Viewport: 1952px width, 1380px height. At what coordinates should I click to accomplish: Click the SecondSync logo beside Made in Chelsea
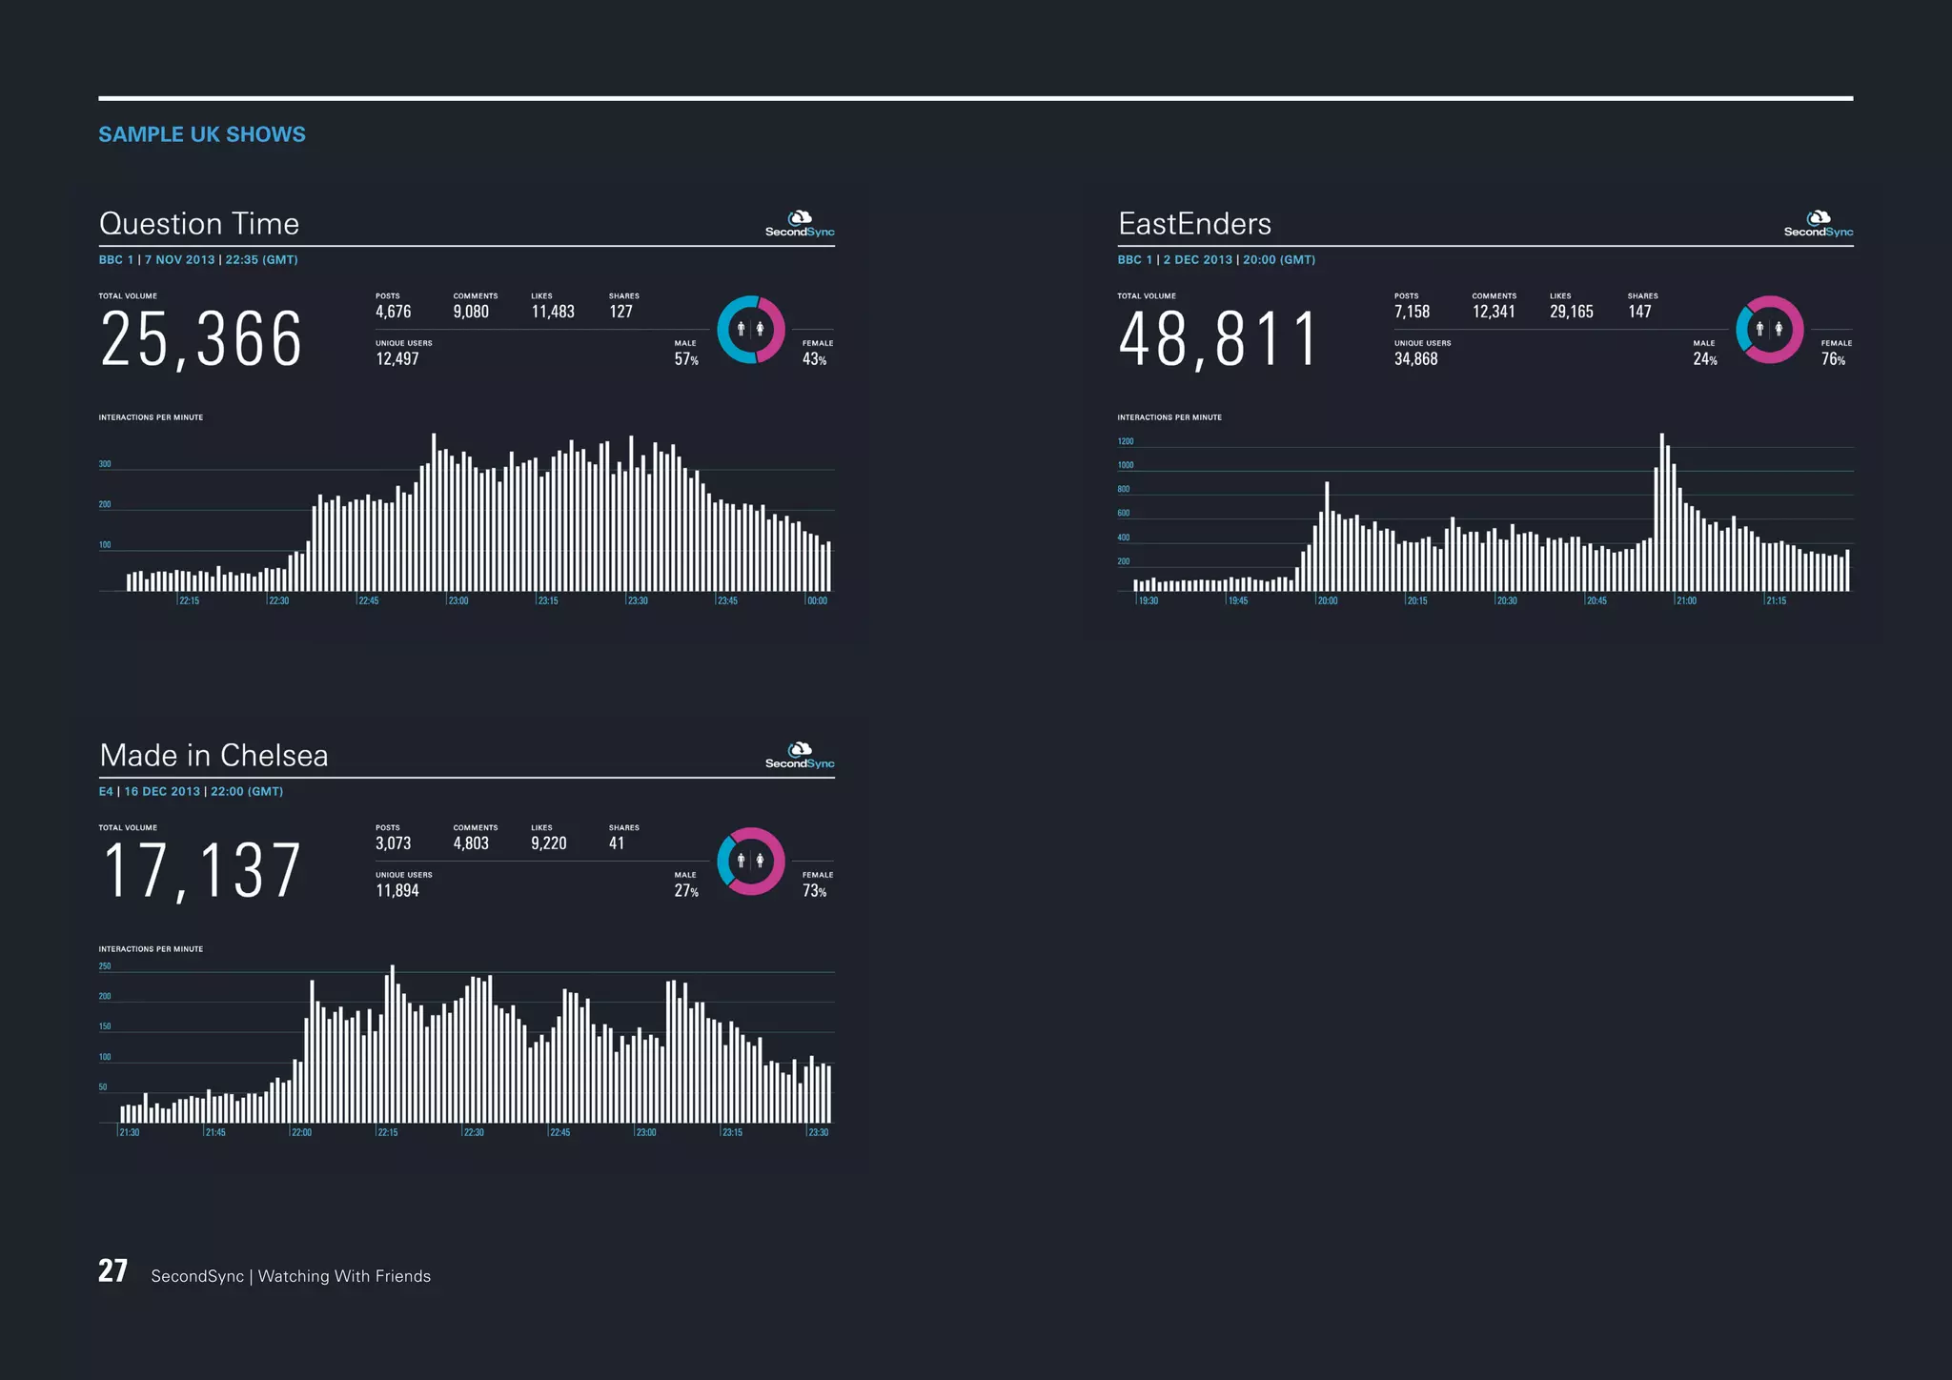click(x=800, y=757)
